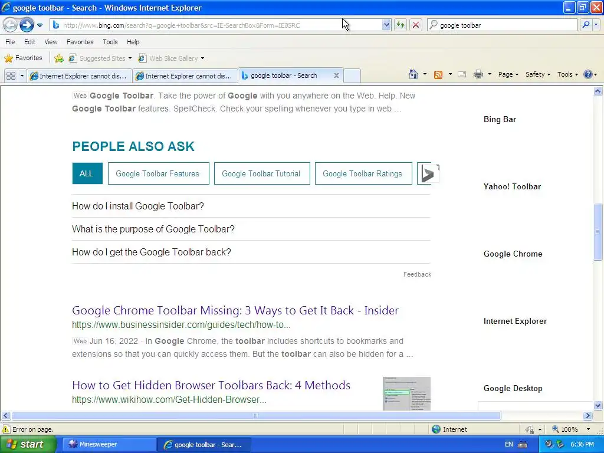Click the next filters arrow chevron

tap(428, 173)
